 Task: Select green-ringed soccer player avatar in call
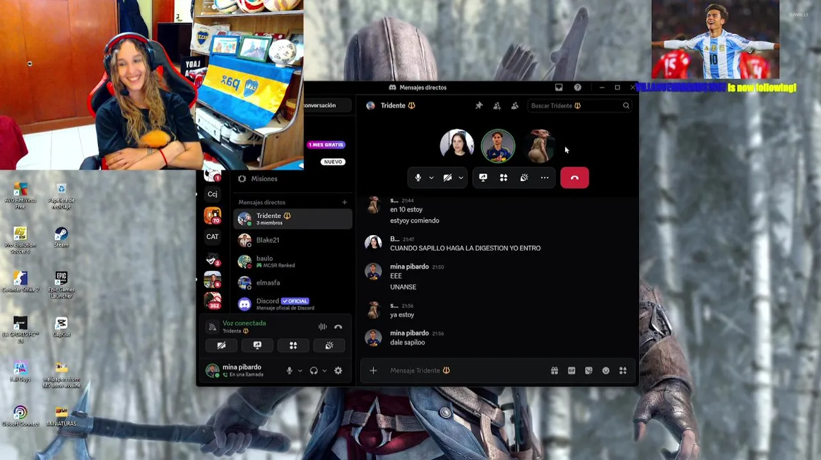[498, 146]
